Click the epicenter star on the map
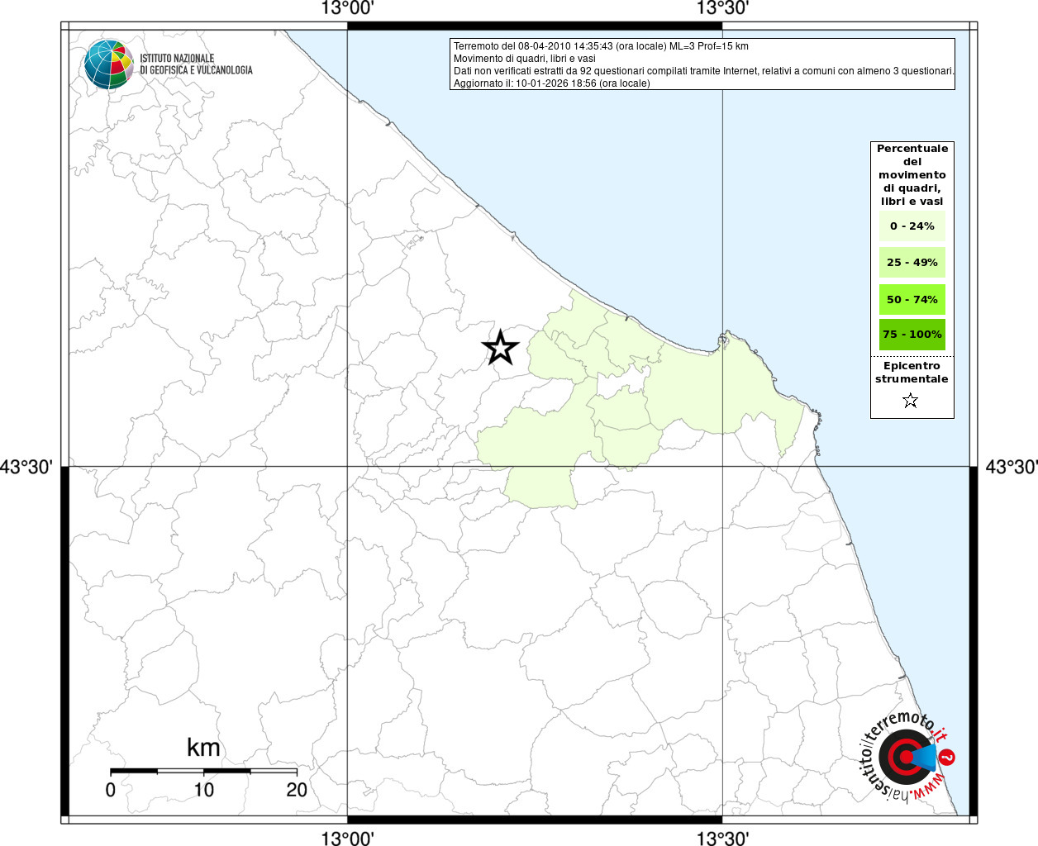This screenshot has height=846, width=1038. (500, 348)
